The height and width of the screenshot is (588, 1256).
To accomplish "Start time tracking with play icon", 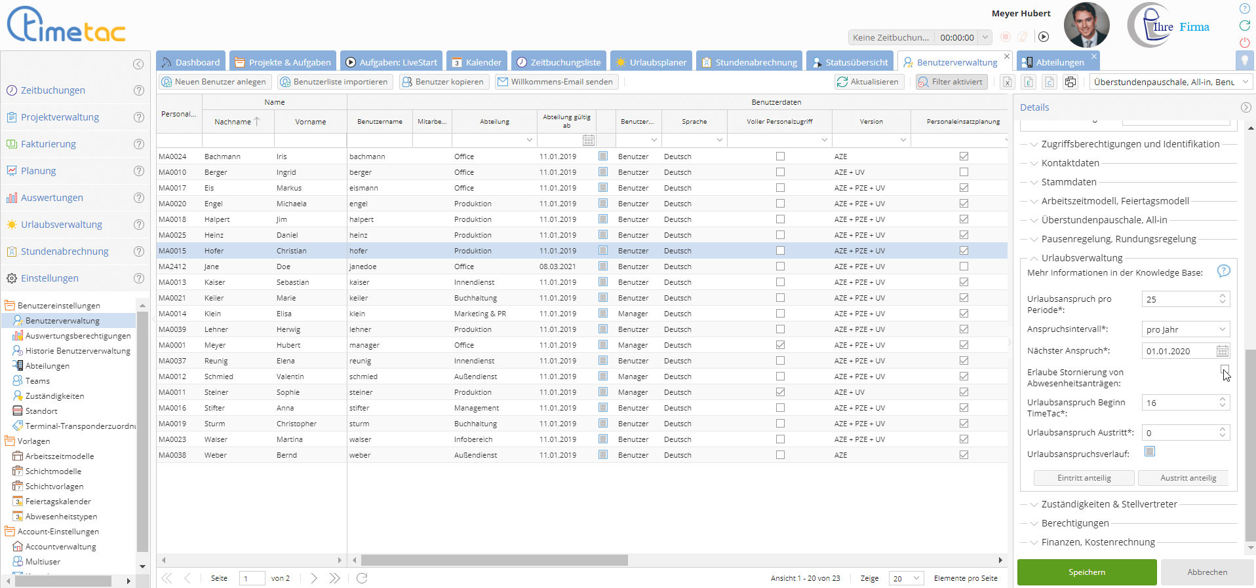I will click(1044, 37).
